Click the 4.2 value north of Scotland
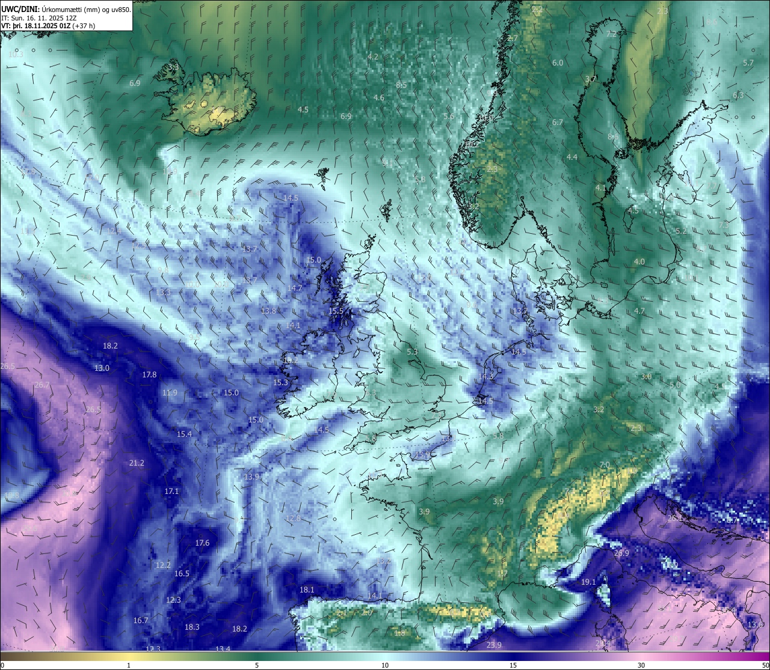 point(372,56)
